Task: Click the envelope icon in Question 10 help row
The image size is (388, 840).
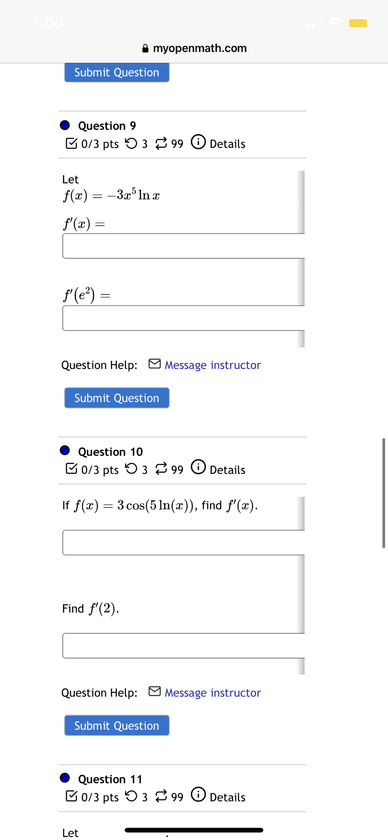Action: point(155,691)
